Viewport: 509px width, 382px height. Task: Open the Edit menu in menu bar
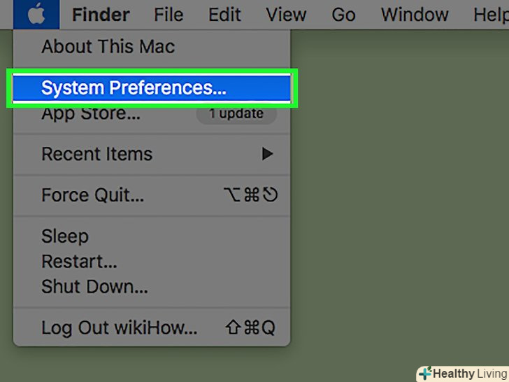pos(226,15)
